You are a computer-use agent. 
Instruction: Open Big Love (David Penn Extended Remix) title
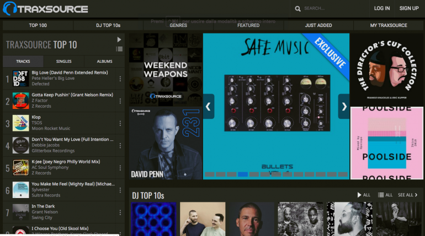tap(70, 73)
